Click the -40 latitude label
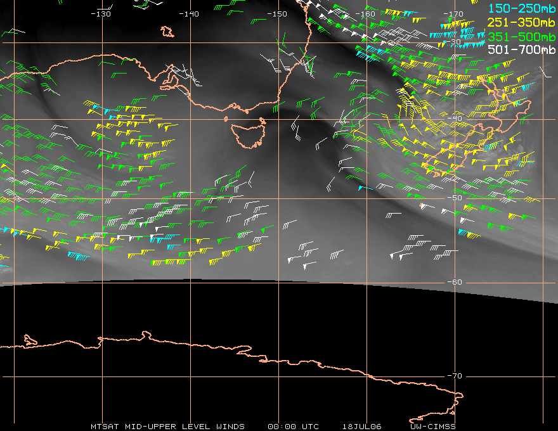The width and height of the screenshot is (558, 431). pyautogui.click(x=455, y=119)
